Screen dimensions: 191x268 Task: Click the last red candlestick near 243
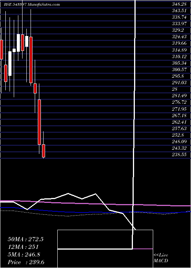click(44, 151)
